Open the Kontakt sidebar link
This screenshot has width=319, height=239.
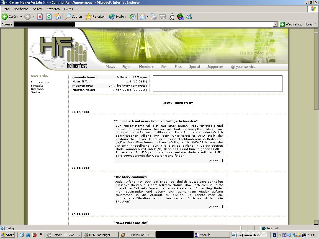tap(37, 86)
